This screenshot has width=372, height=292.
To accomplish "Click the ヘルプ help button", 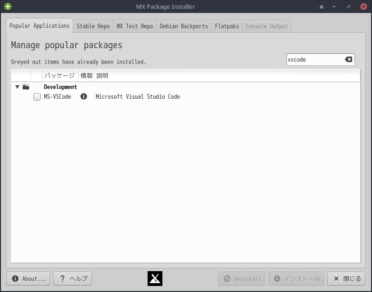I will (72, 279).
